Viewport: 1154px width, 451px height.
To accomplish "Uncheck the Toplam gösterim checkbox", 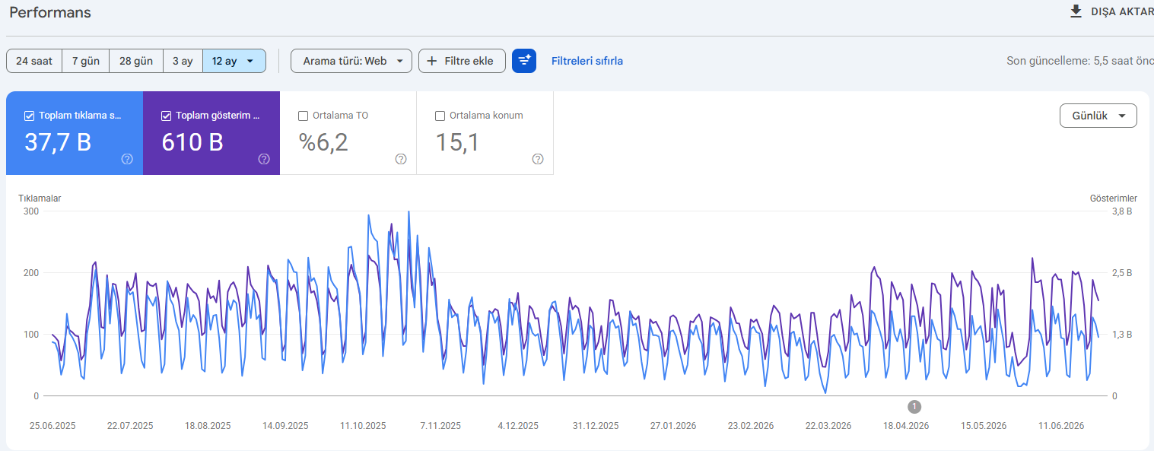I will click(x=167, y=116).
